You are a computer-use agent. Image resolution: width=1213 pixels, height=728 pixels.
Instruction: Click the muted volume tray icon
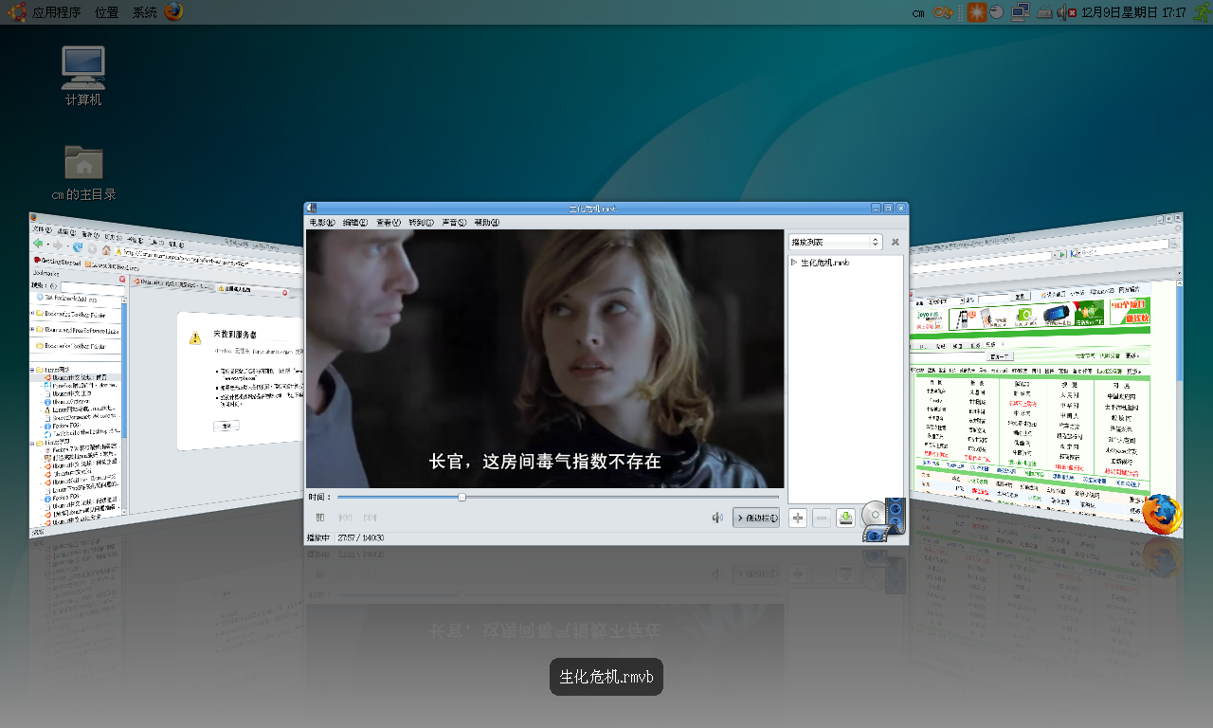[x=1066, y=12]
